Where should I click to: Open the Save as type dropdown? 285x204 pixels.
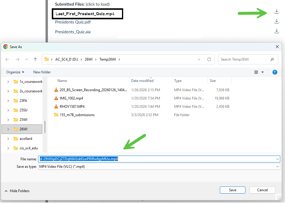click(159, 167)
